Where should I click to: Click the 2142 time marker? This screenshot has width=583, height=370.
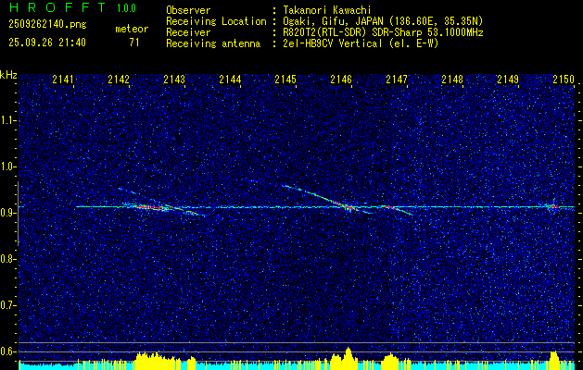click(x=119, y=80)
